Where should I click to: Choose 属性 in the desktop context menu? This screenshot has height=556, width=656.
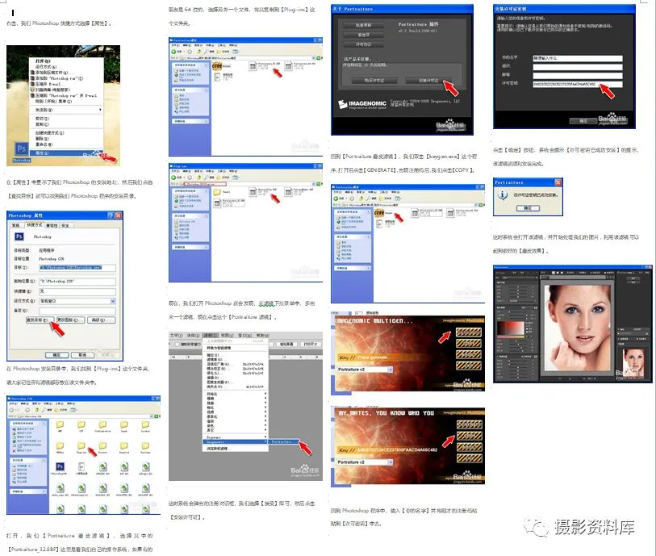coord(66,153)
